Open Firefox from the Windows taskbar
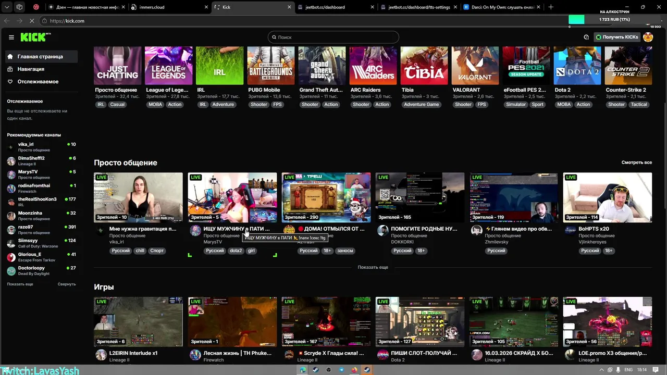Viewport: 667px width, 375px height. pyautogui.click(x=354, y=370)
